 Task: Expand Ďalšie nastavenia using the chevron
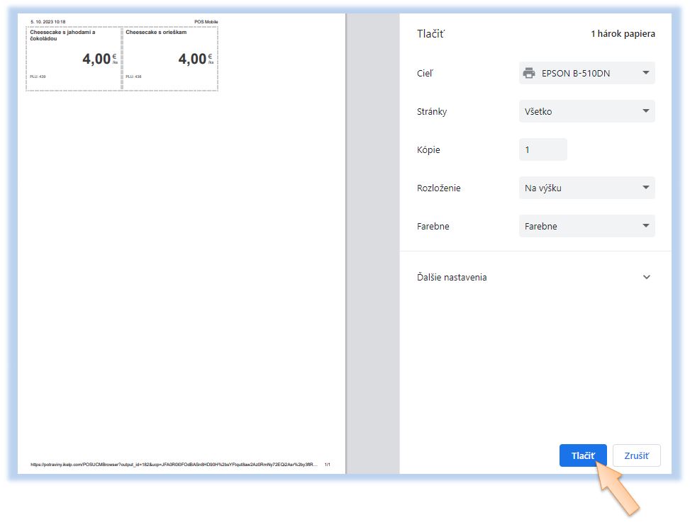(x=646, y=277)
